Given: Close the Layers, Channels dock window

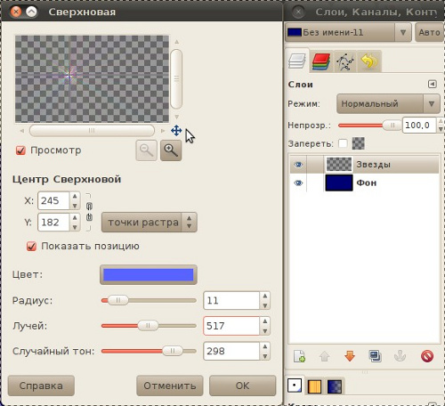Looking at the screenshot, I should coord(298,12).
